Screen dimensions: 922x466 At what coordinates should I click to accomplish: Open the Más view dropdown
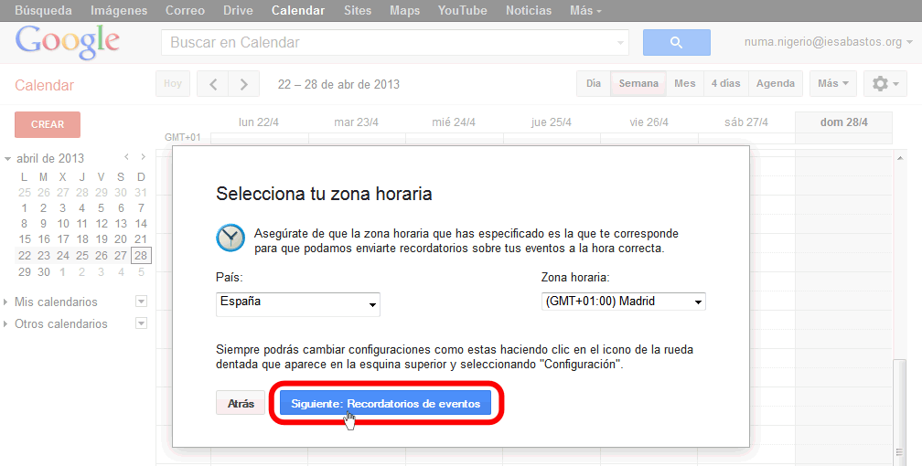click(833, 83)
